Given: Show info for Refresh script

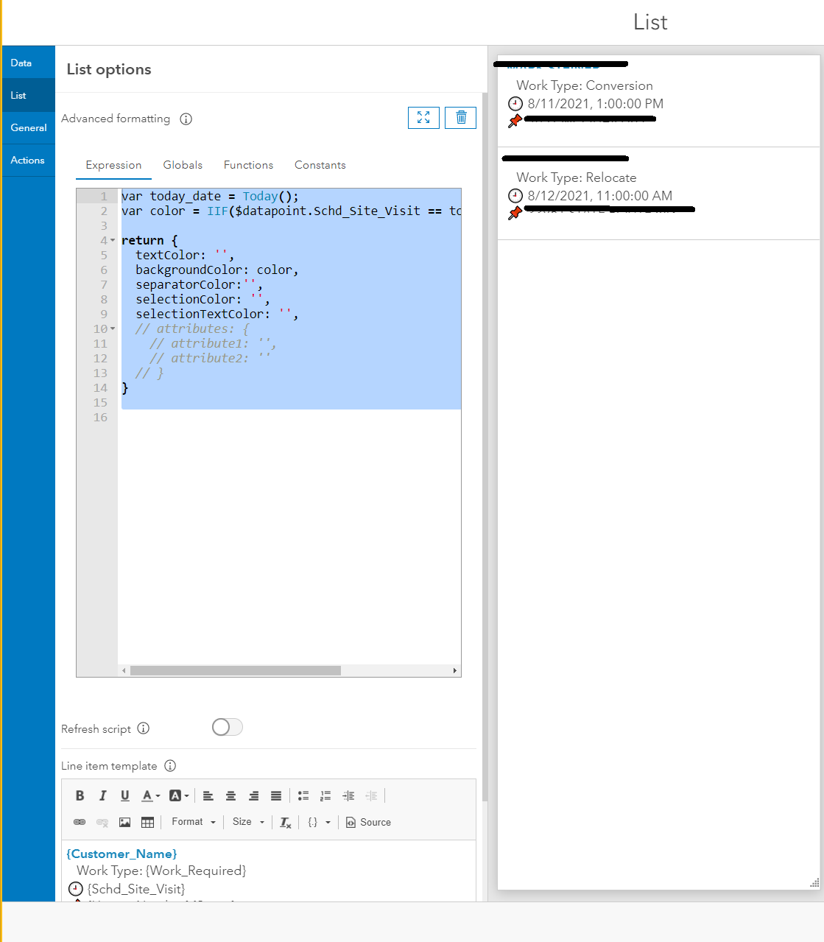Looking at the screenshot, I should (144, 728).
